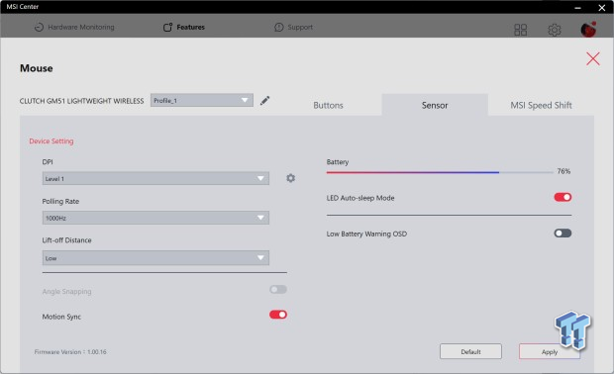Screen dimensions: 614x374
Task: Click the Motion Sync label
Action: 61,317
